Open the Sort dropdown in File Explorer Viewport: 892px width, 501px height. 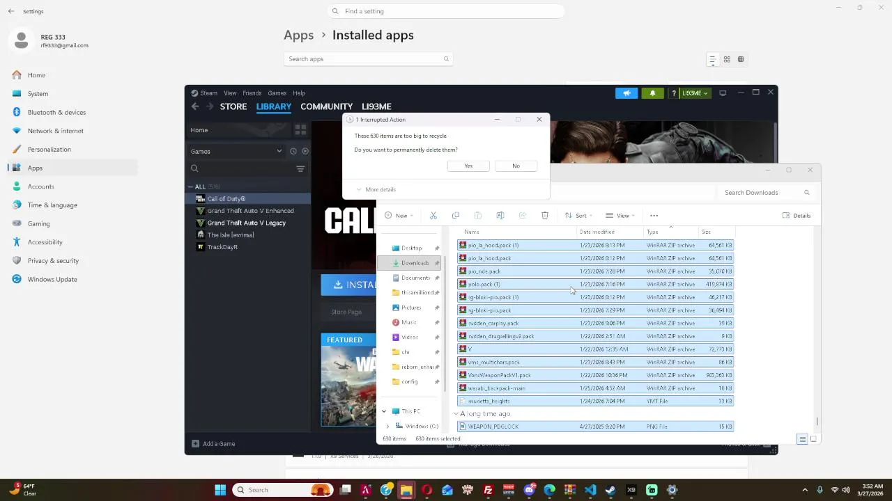[x=580, y=216]
